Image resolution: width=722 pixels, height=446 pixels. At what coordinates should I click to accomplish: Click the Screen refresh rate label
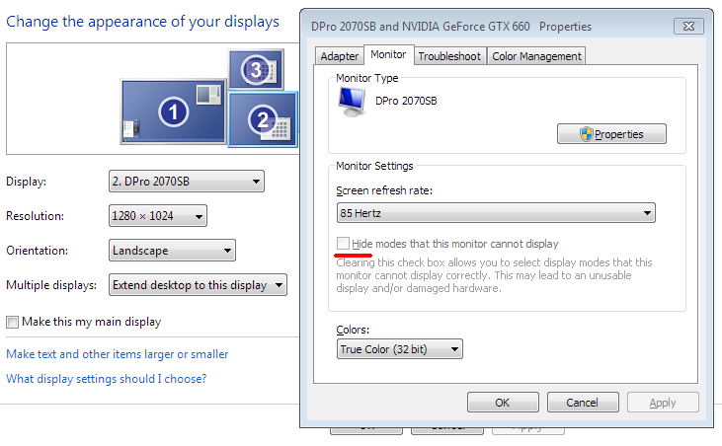click(384, 190)
